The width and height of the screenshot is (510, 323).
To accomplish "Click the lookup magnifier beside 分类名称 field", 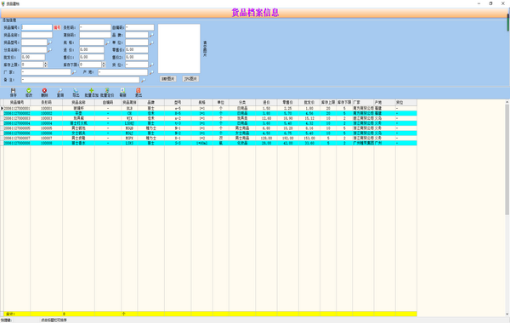I will tap(50, 50).
